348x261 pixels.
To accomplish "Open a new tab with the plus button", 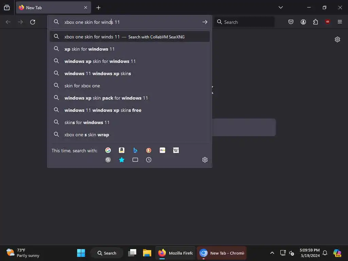I will click(98, 8).
